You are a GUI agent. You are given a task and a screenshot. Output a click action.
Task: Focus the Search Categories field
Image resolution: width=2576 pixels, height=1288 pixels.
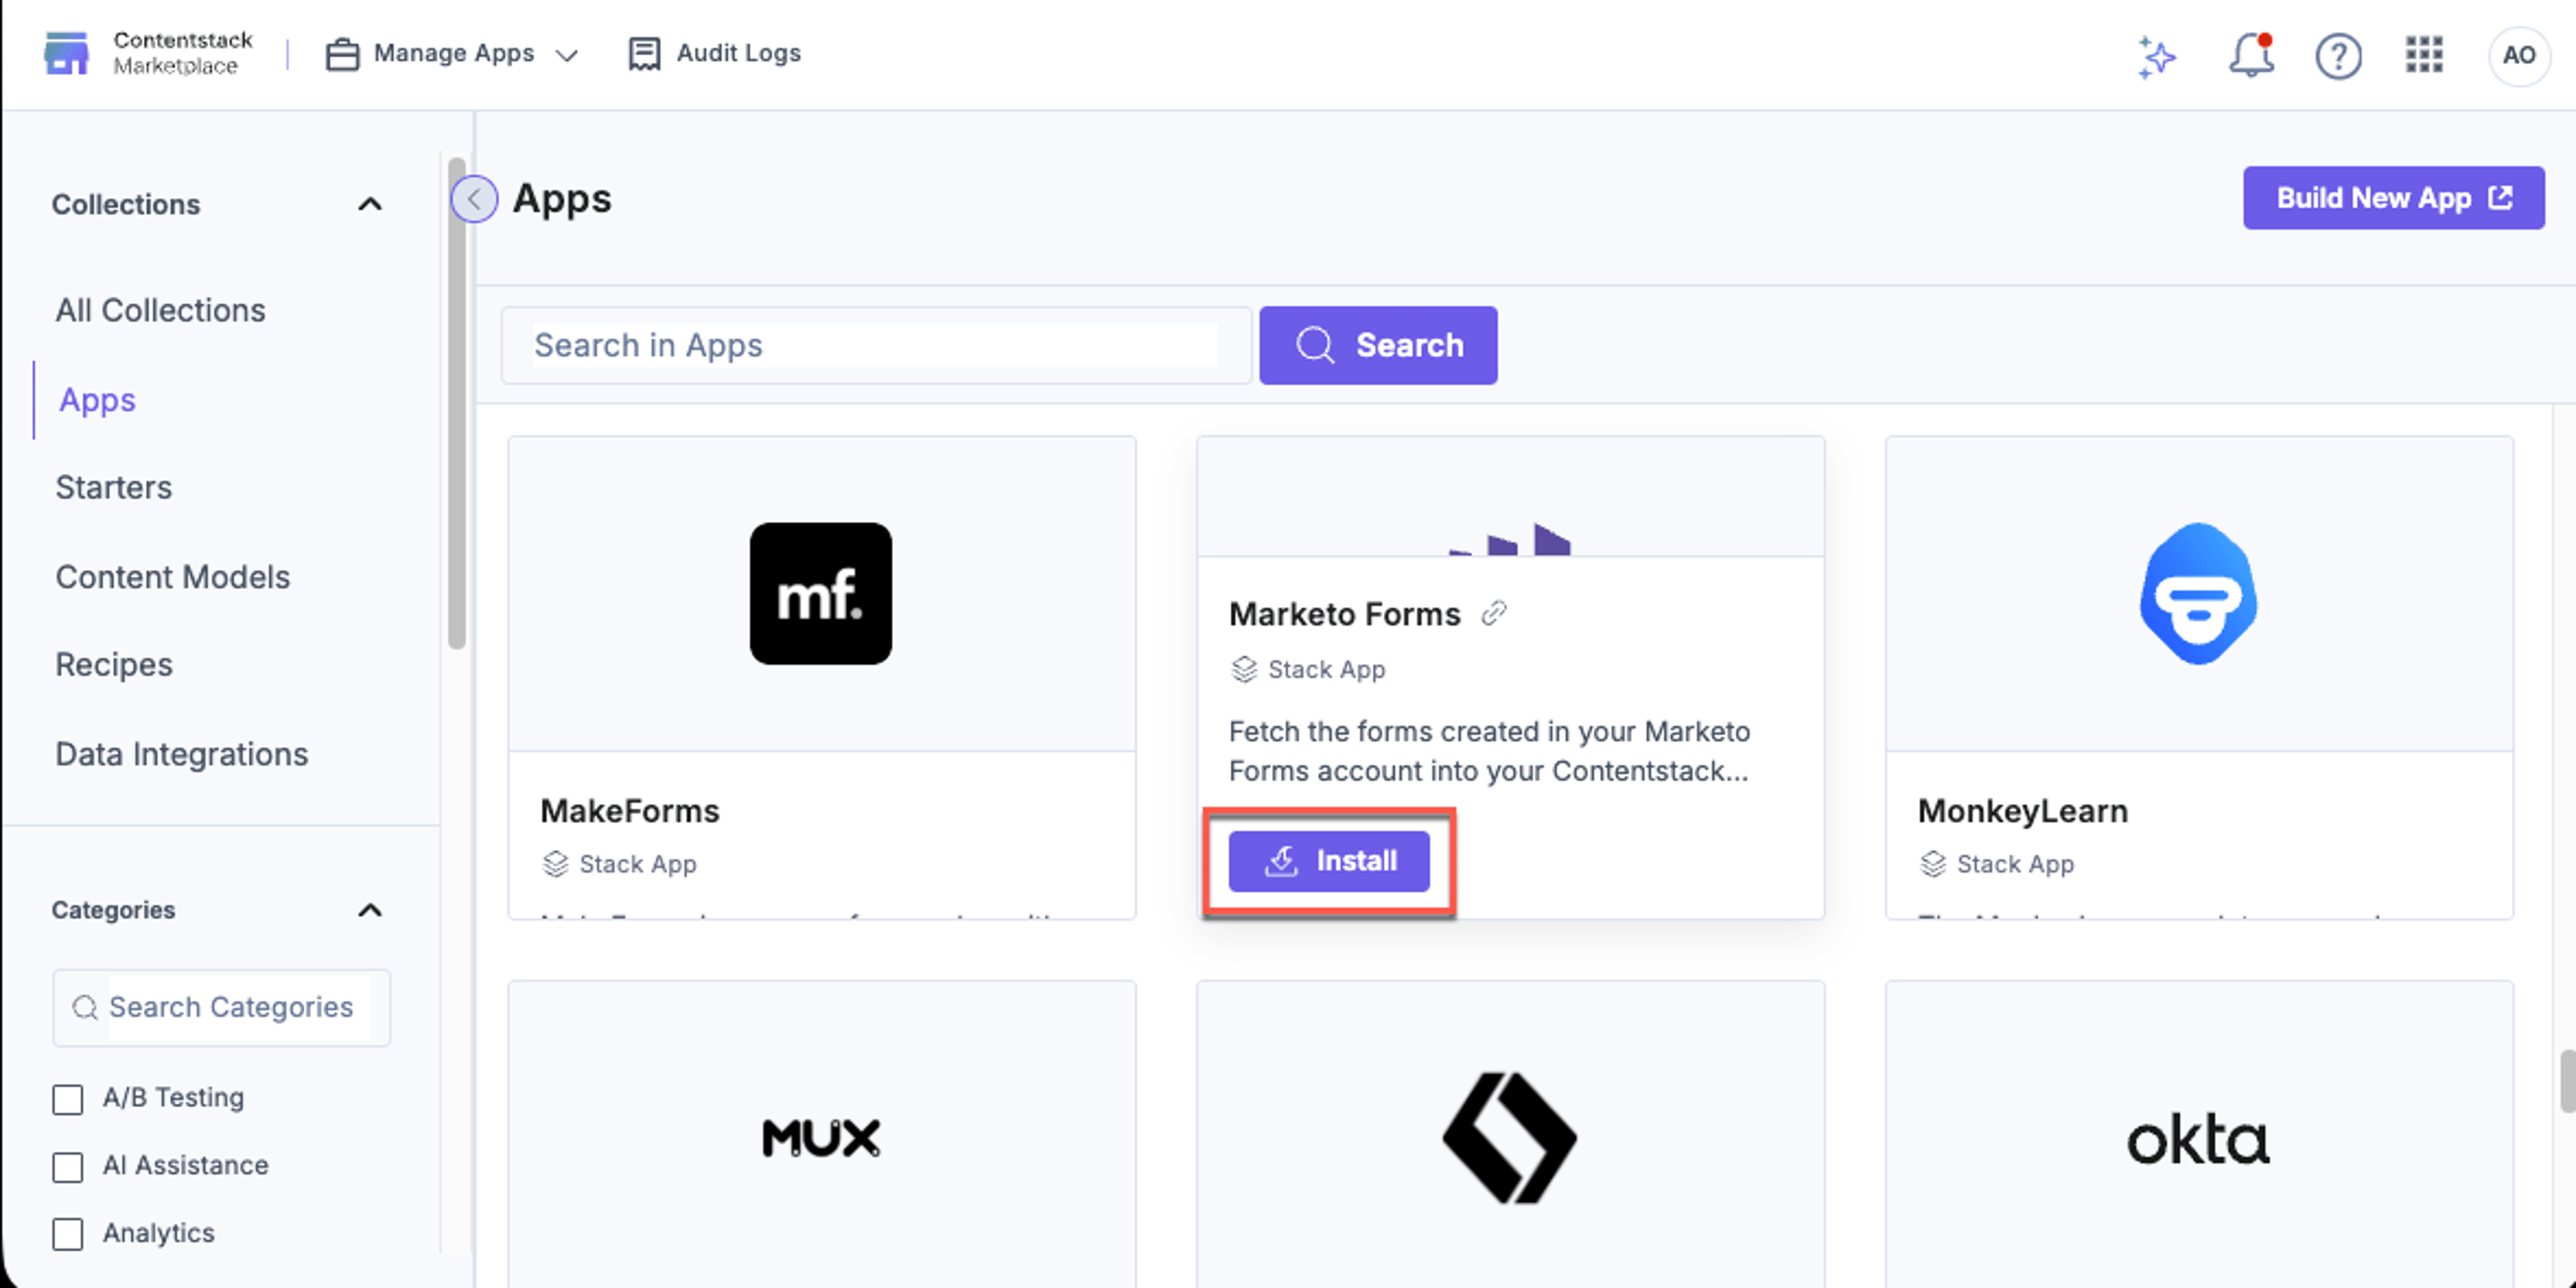(221, 1007)
